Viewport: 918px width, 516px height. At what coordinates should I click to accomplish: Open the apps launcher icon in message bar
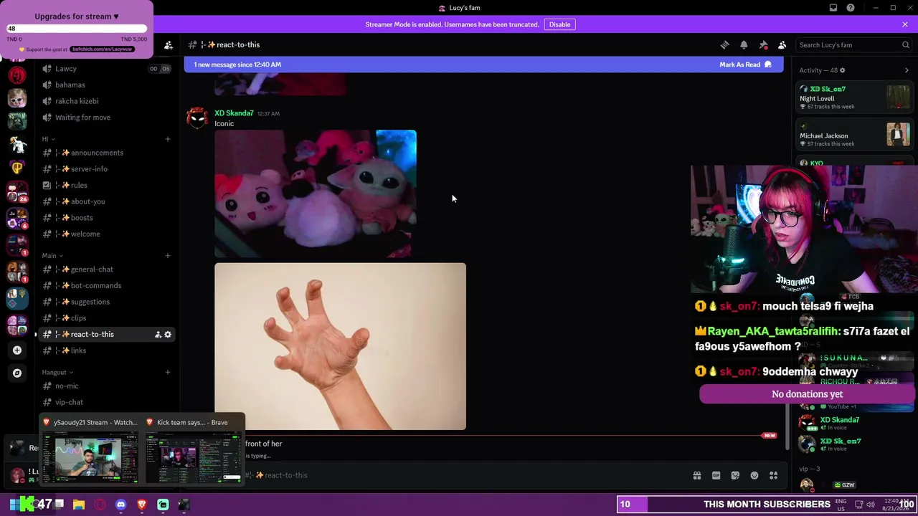774,475
